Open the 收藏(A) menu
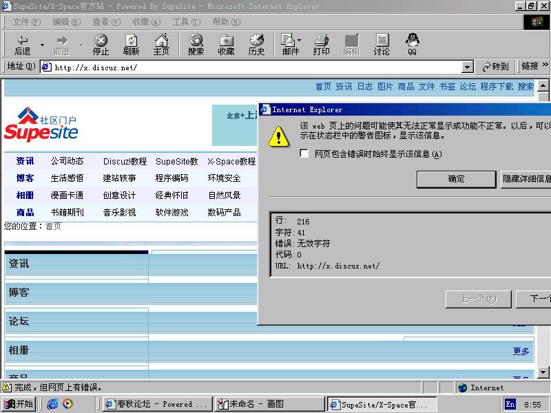The image size is (551, 413). [x=147, y=22]
